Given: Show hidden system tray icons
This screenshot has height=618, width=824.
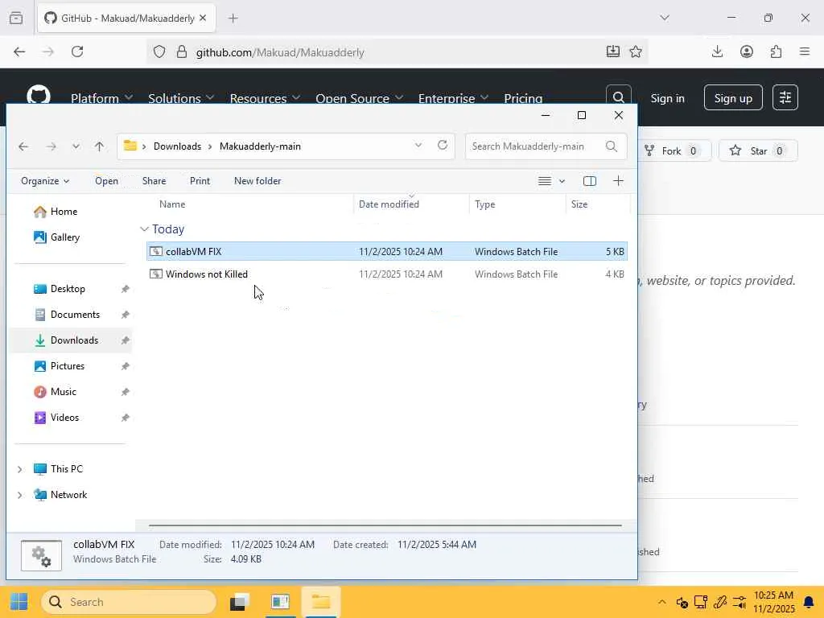Looking at the screenshot, I should [662, 602].
